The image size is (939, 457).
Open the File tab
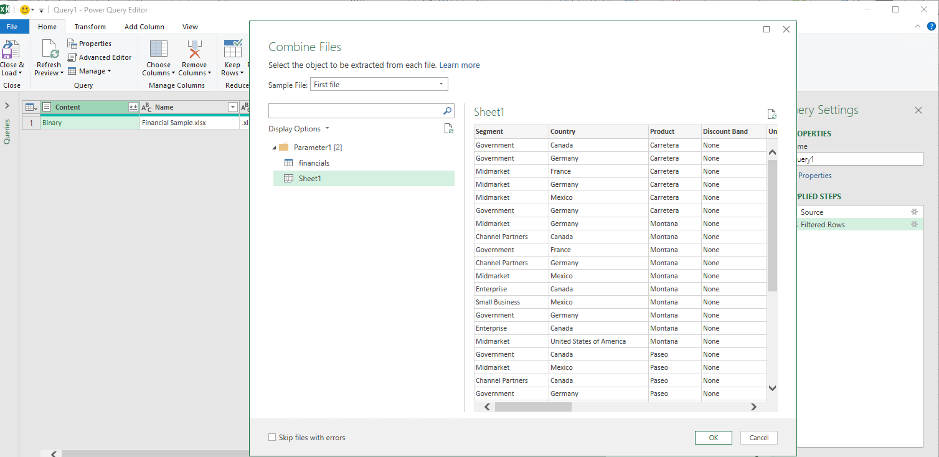click(12, 27)
